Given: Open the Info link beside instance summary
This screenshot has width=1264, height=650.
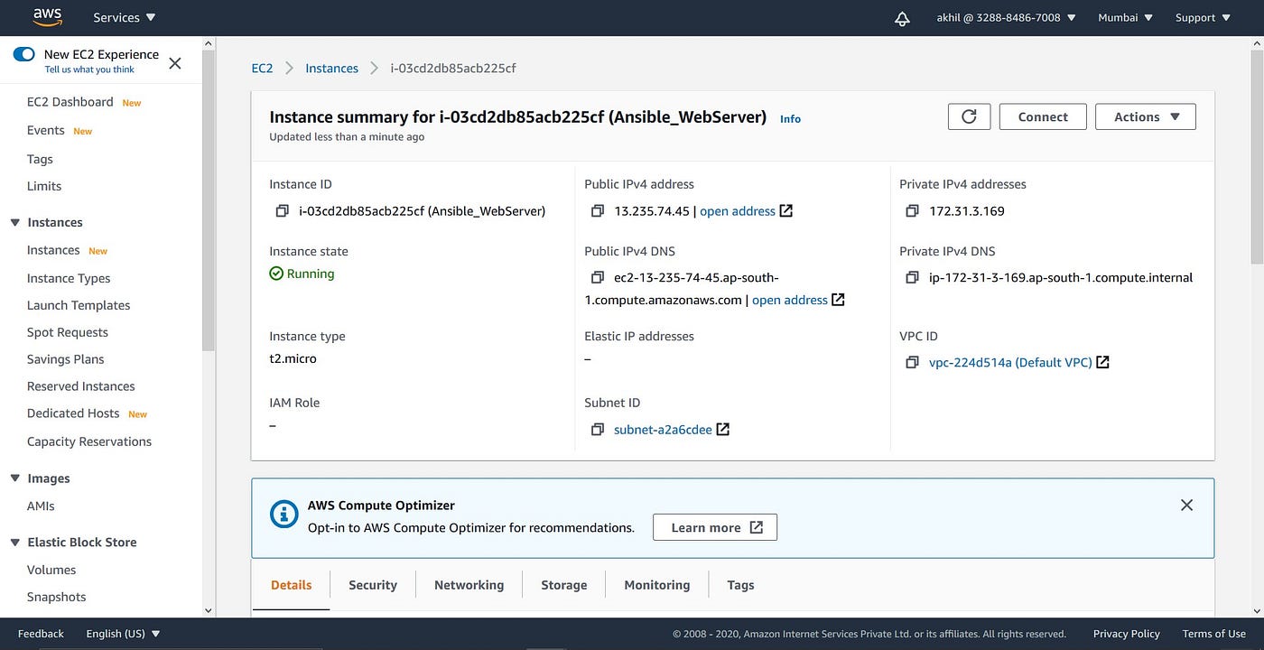Looking at the screenshot, I should 790,118.
